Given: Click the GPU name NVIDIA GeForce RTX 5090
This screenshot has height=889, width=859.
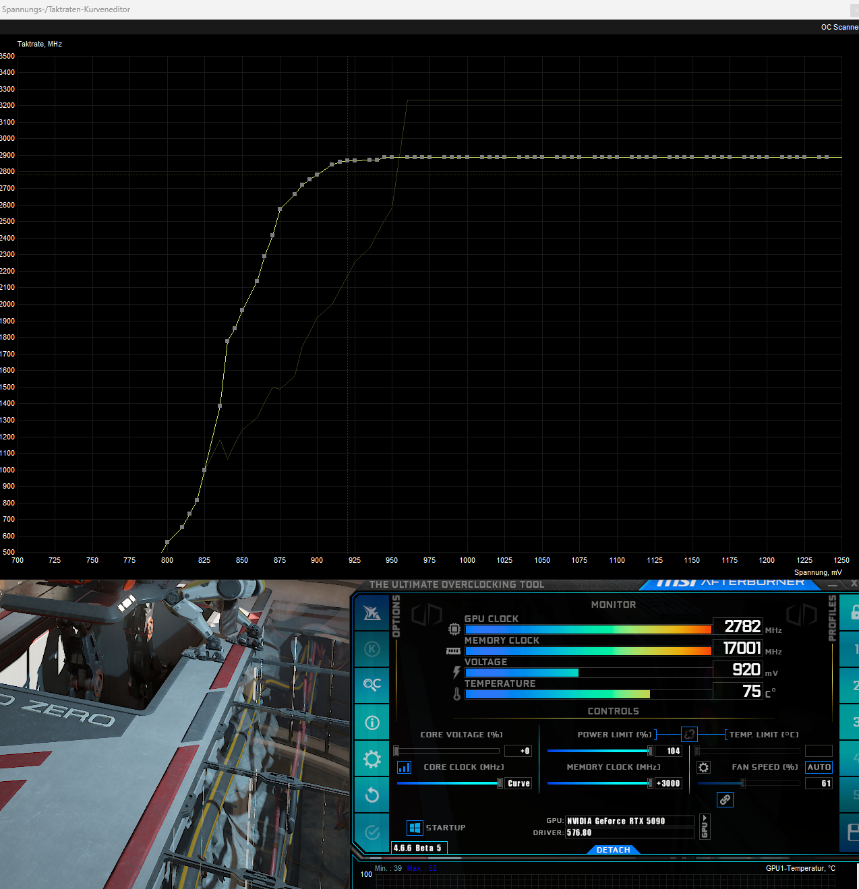Looking at the screenshot, I should 629,821.
